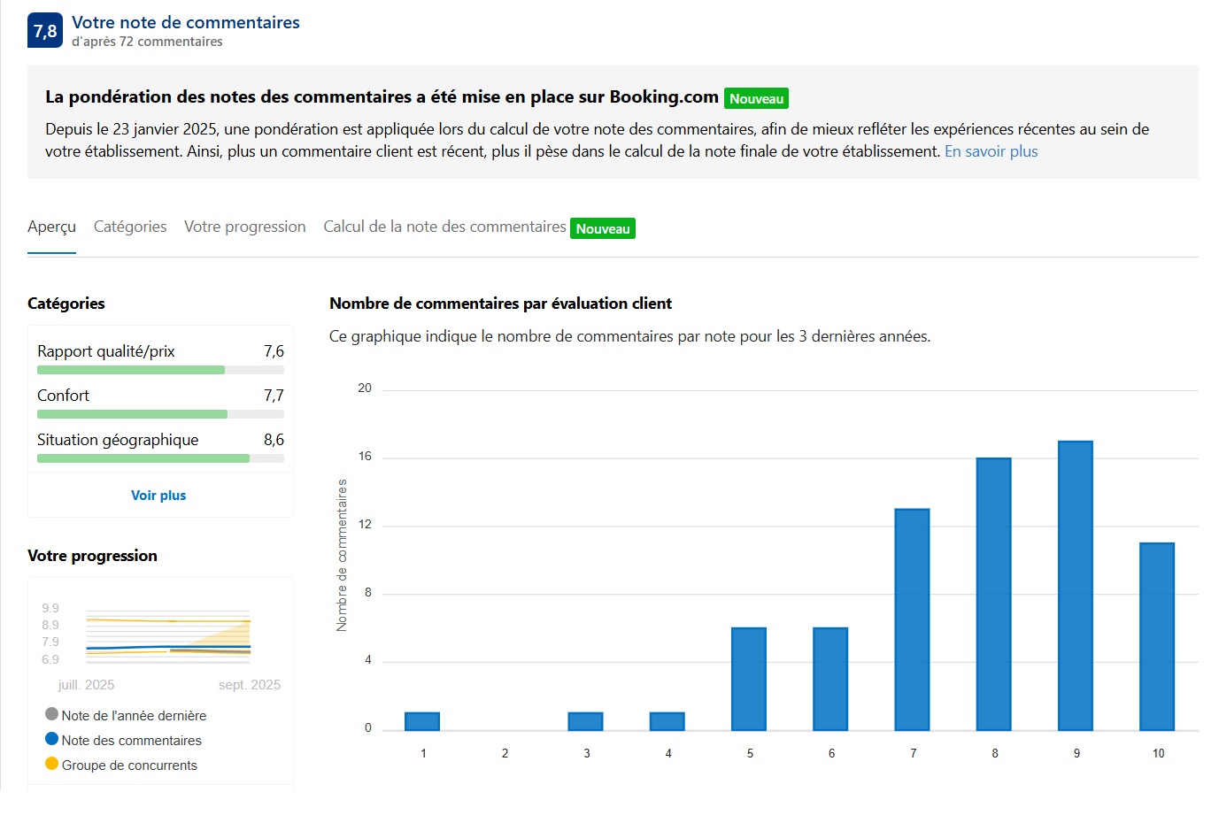
Task: Click the 7,8 review score badge
Action: 45,31
